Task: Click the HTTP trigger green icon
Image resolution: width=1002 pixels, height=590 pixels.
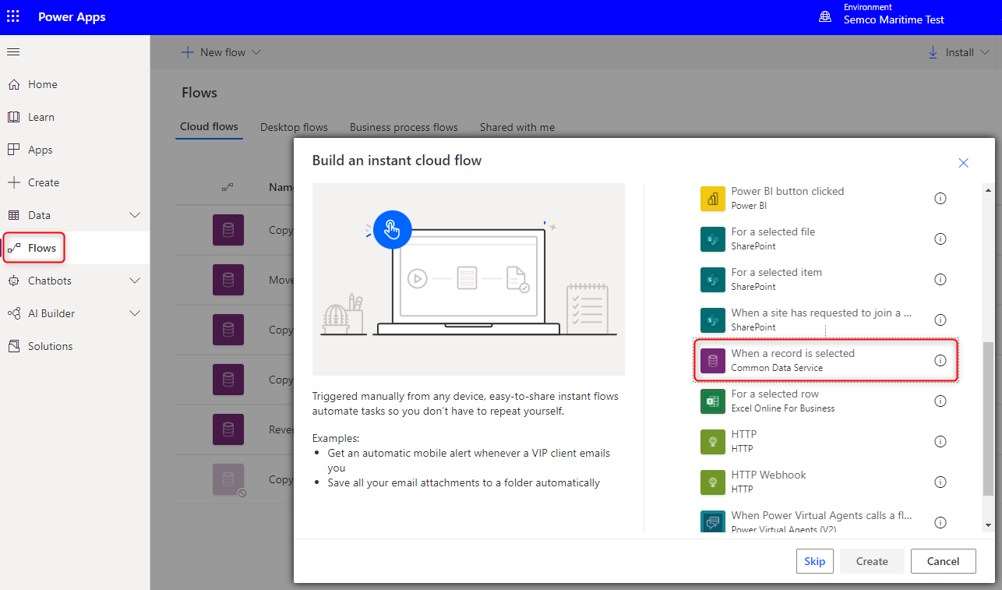Action: 713,442
